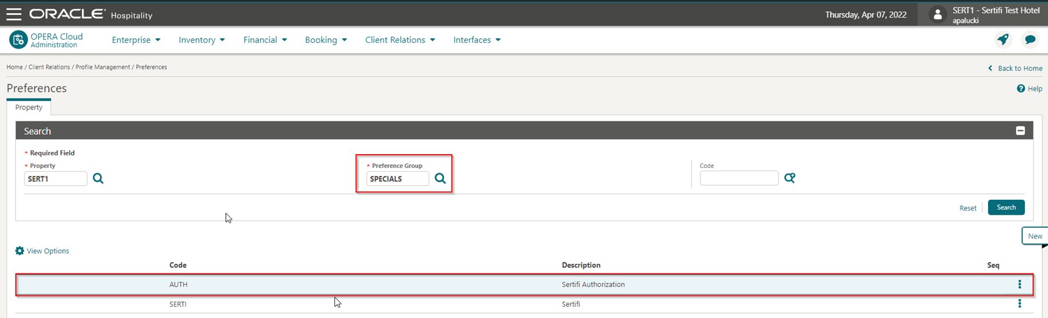The width and height of the screenshot is (1048, 318).
Task: Open the Client Relations menu
Action: [400, 40]
